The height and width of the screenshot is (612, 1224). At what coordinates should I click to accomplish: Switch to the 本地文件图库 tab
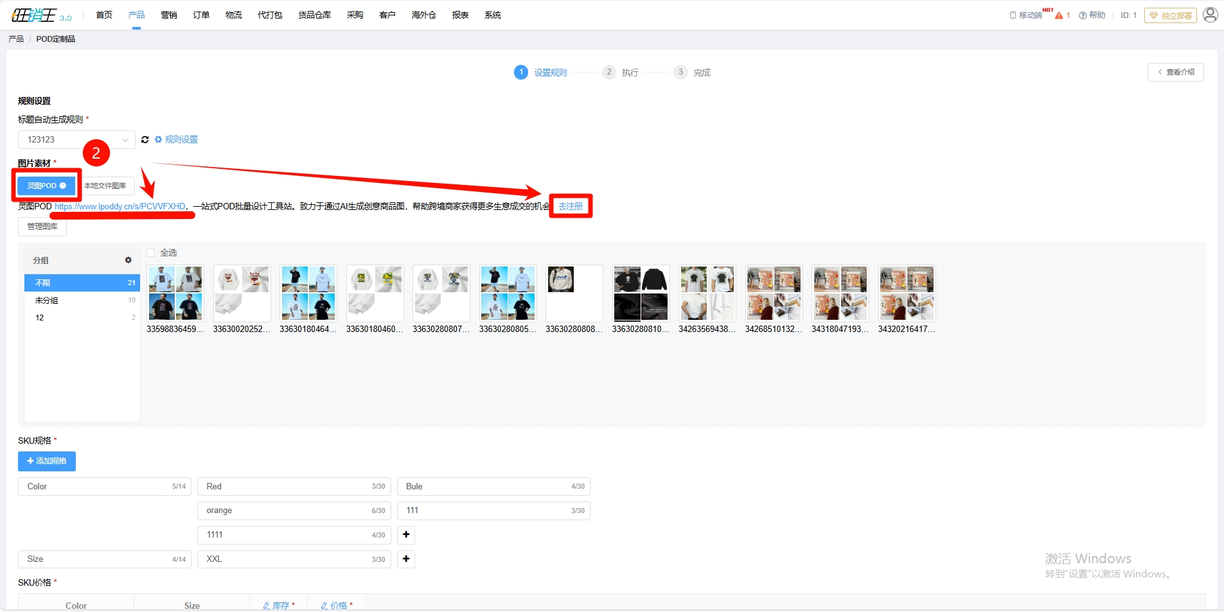105,186
